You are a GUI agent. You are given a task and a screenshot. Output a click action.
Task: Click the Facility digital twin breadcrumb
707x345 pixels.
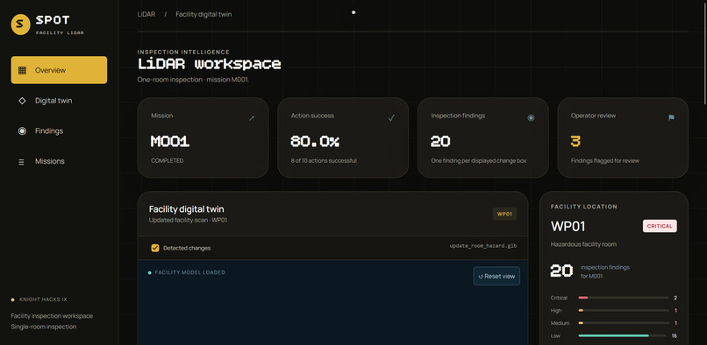204,14
